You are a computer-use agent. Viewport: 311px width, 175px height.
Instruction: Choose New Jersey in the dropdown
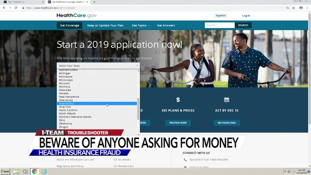(x=66, y=100)
